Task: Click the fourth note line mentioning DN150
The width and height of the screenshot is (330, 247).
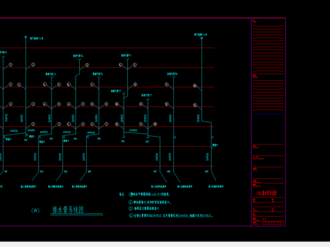Action: click(170, 215)
